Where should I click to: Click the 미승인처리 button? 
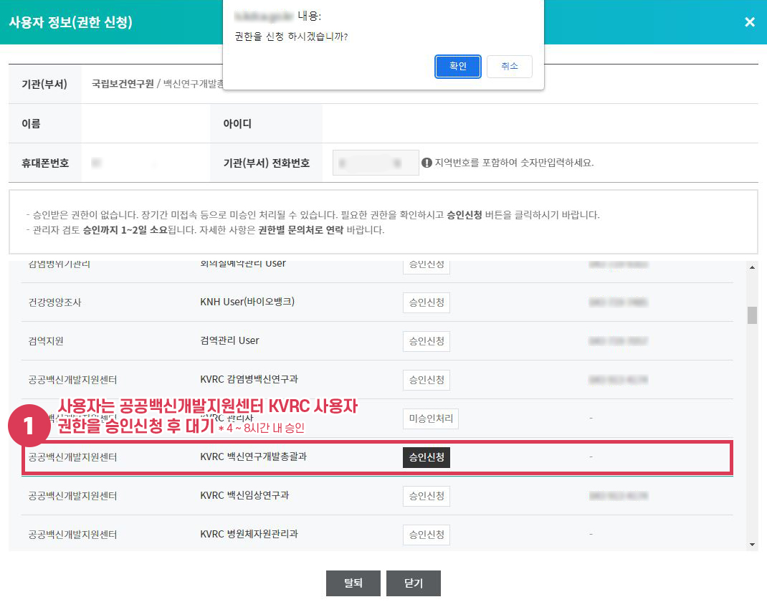click(x=431, y=419)
